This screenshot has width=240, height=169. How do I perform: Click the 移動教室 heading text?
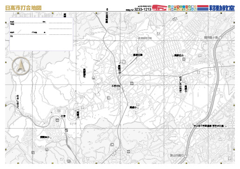pyautogui.click(x=222, y=8)
